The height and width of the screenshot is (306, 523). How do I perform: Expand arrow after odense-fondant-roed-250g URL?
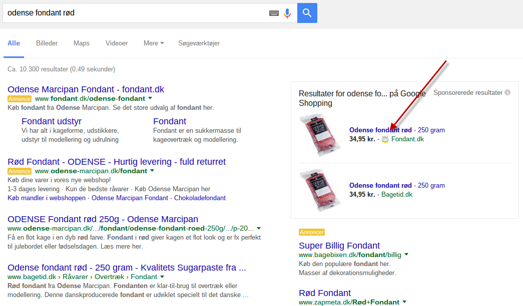click(259, 229)
